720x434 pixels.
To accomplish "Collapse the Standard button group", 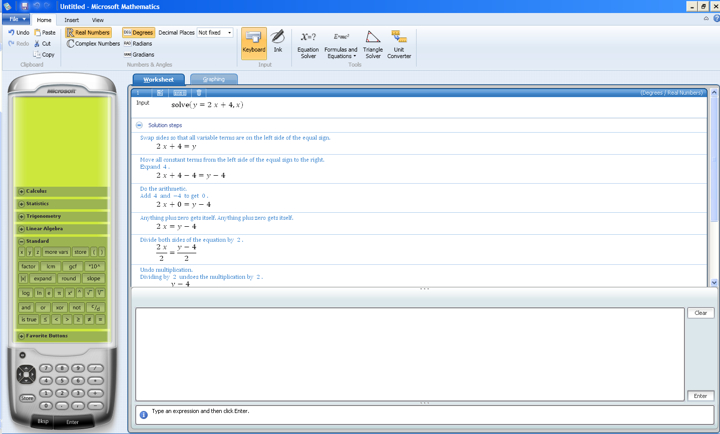I will (22, 241).
